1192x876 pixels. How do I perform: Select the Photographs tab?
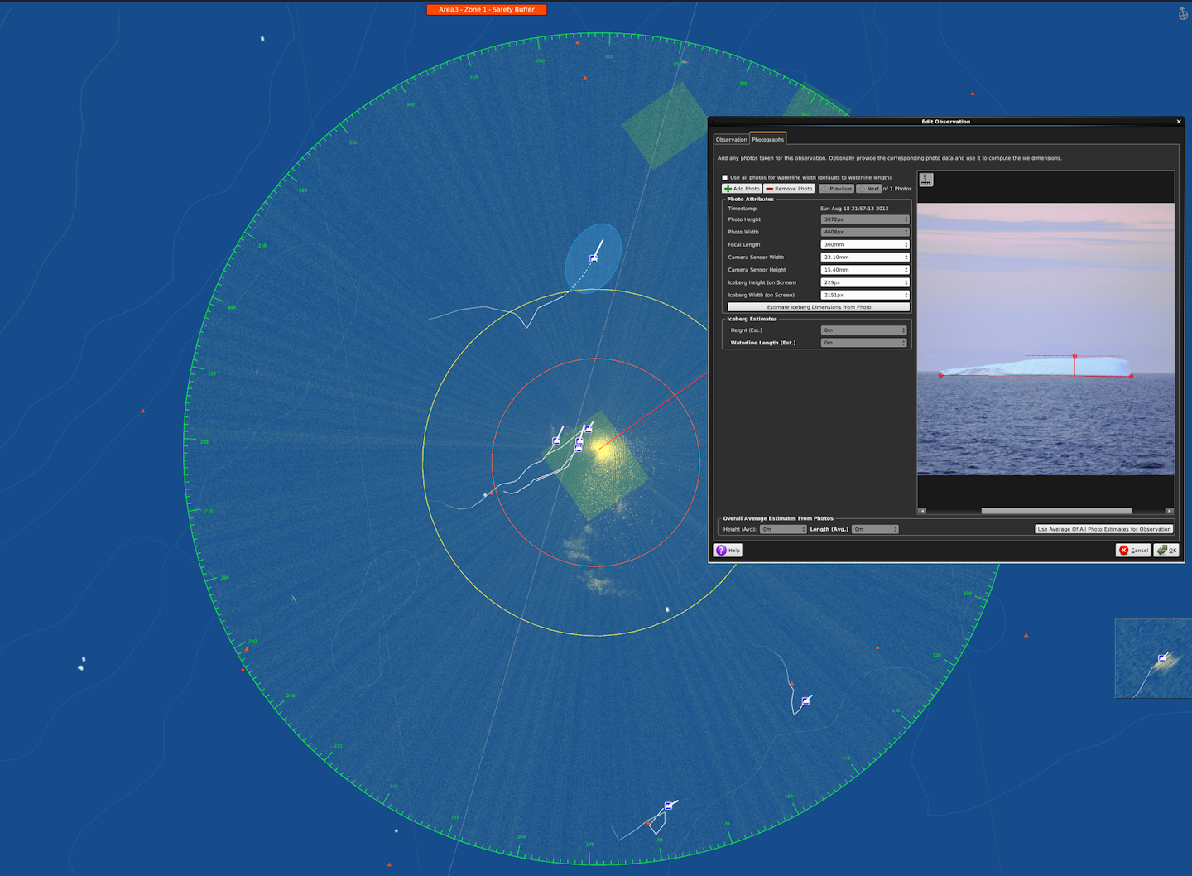(767, 139)
